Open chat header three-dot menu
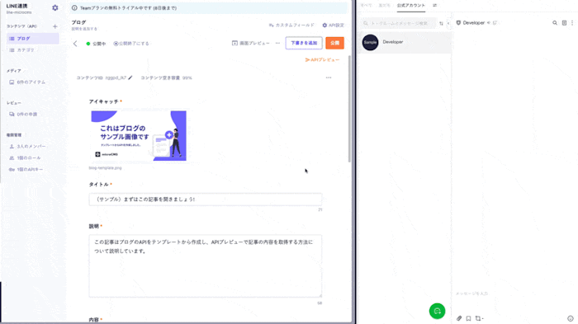Viewport: 578px width, 324px height. [x=572, y=23]
